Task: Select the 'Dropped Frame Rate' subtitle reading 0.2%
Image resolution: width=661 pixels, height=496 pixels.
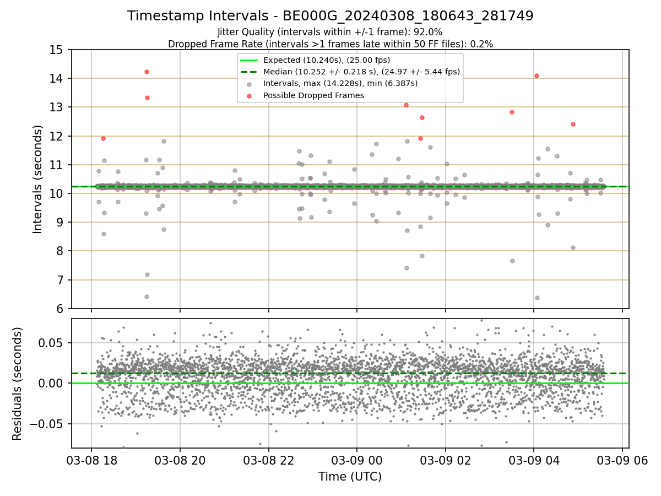Action: click(x=330, y=44)
